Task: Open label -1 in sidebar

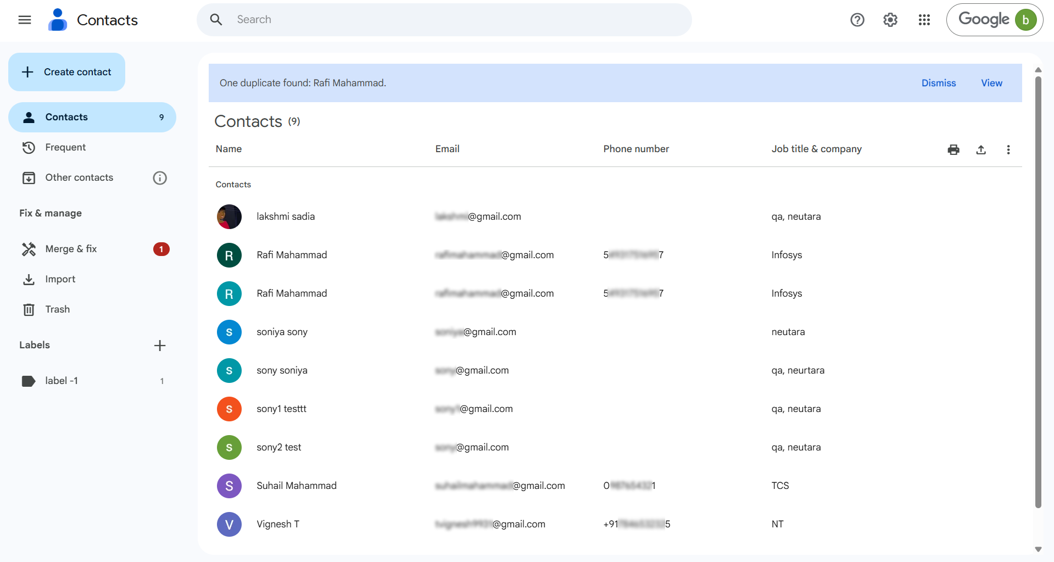Action: point(92,381)
